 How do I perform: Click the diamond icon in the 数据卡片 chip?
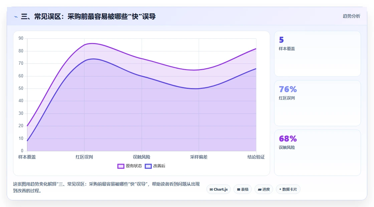coord(280,189)
